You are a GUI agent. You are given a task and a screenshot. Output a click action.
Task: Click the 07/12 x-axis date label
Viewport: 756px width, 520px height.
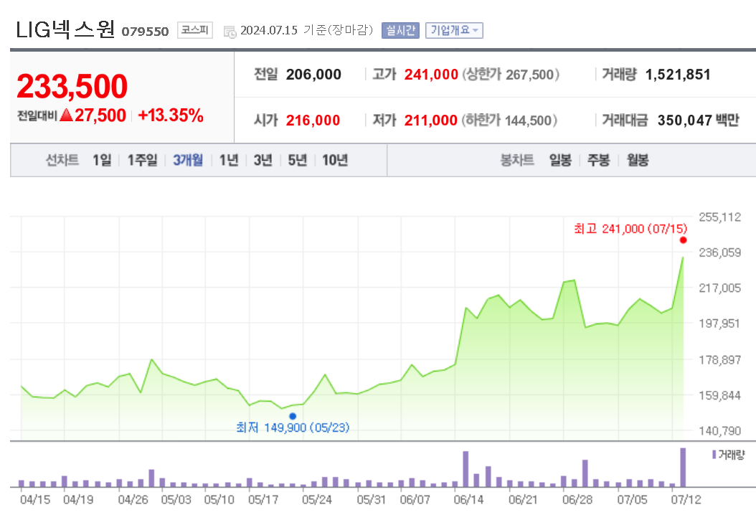[686, 500]
